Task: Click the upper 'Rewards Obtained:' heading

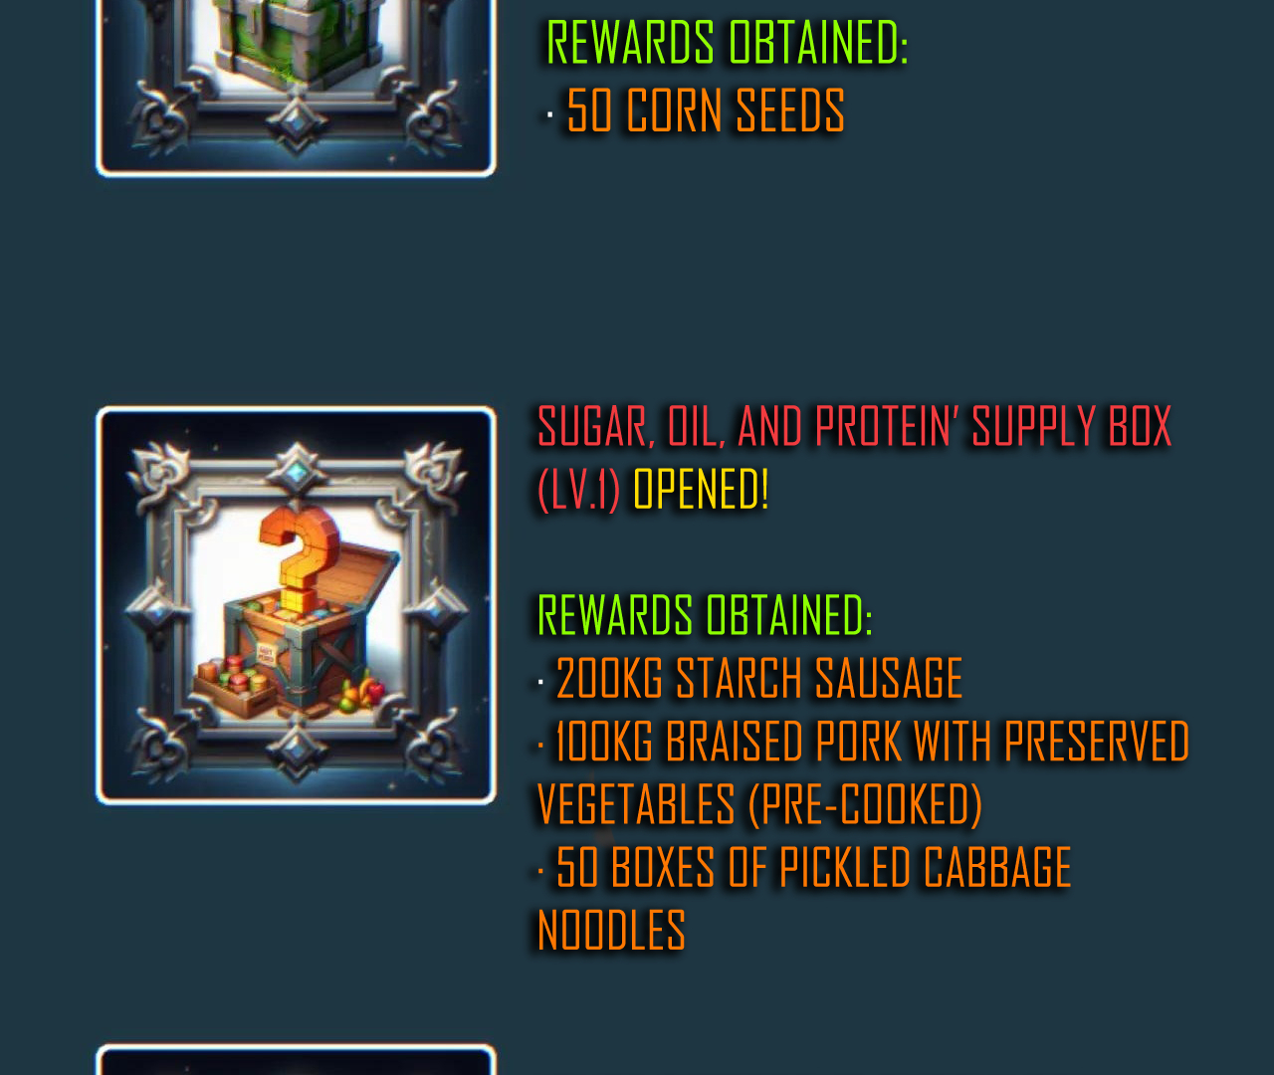Action: coord(728,43)
